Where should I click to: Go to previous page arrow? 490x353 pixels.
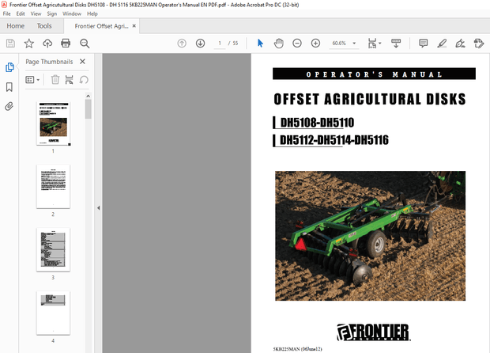click(x=182, y=44)
